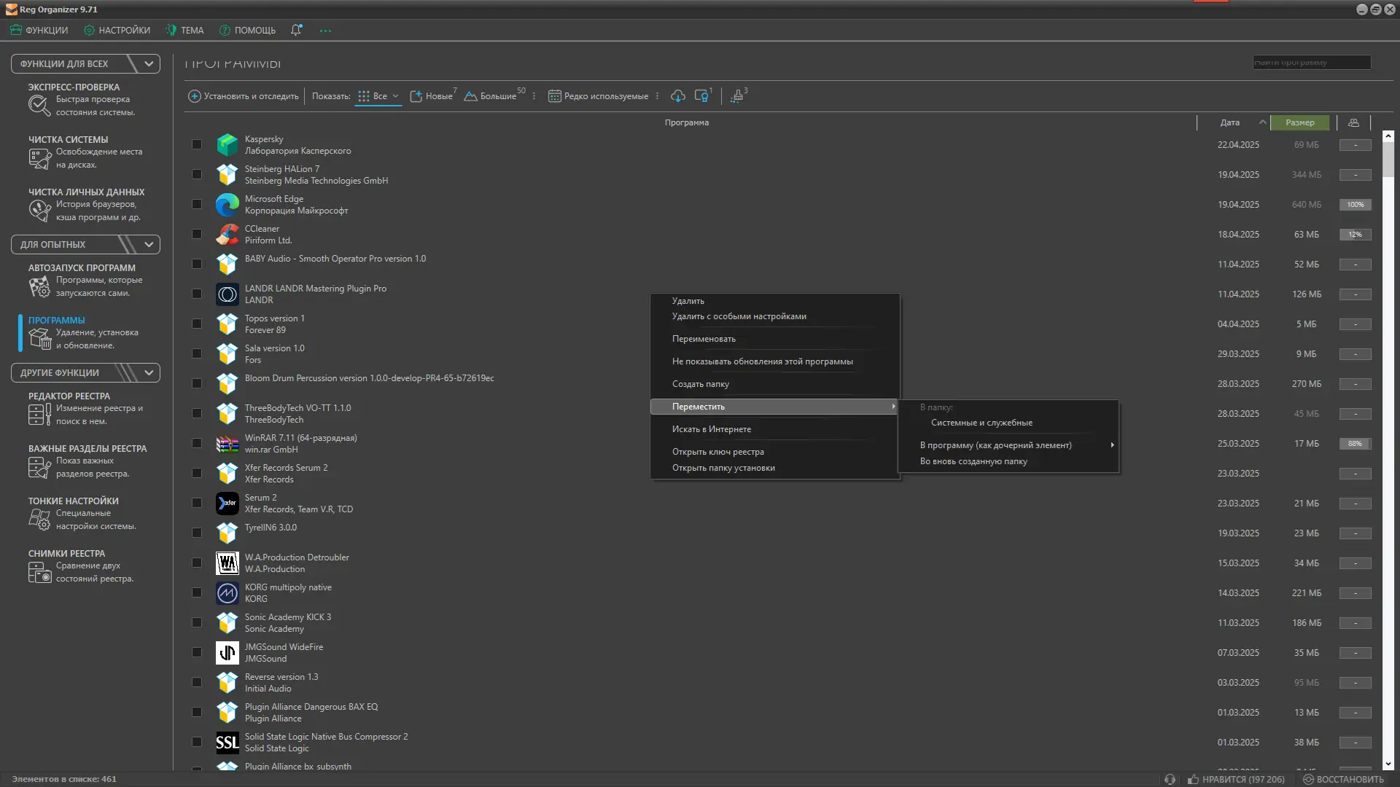Click the tracked programs monitor icon
1400x787 pixels.
coord(701,96)
